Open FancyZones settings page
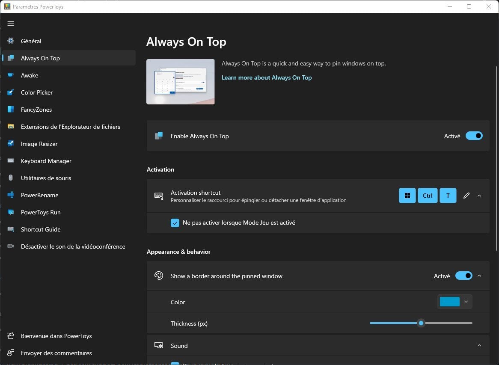This screenshot has height=365, width=499. coord(69,110)
